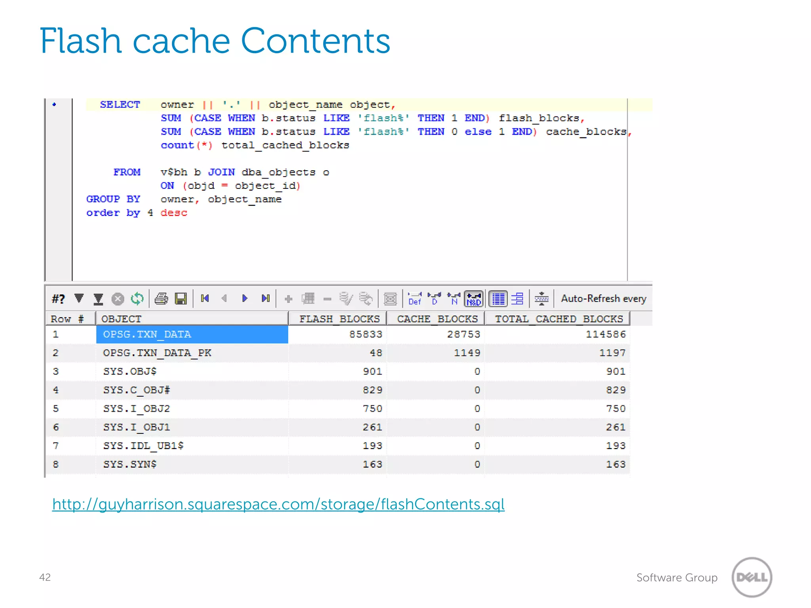
Task: Select the SYS.SYN$ cell
Action: (192, 464)
